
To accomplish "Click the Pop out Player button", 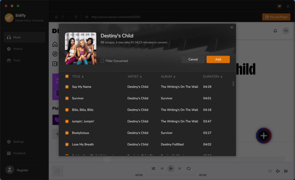I will [x=276, y=17].
